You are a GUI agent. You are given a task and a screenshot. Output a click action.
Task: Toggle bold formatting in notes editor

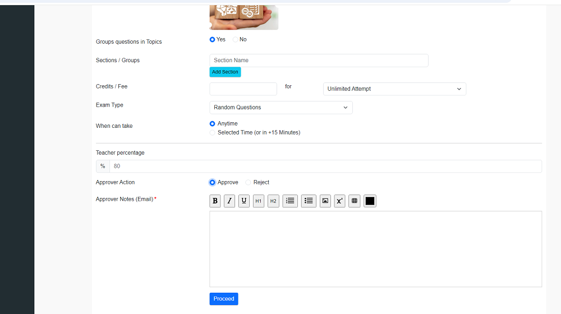coord(215,201)
